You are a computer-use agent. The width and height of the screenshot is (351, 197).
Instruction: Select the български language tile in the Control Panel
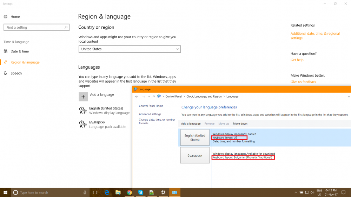[195, 155]
